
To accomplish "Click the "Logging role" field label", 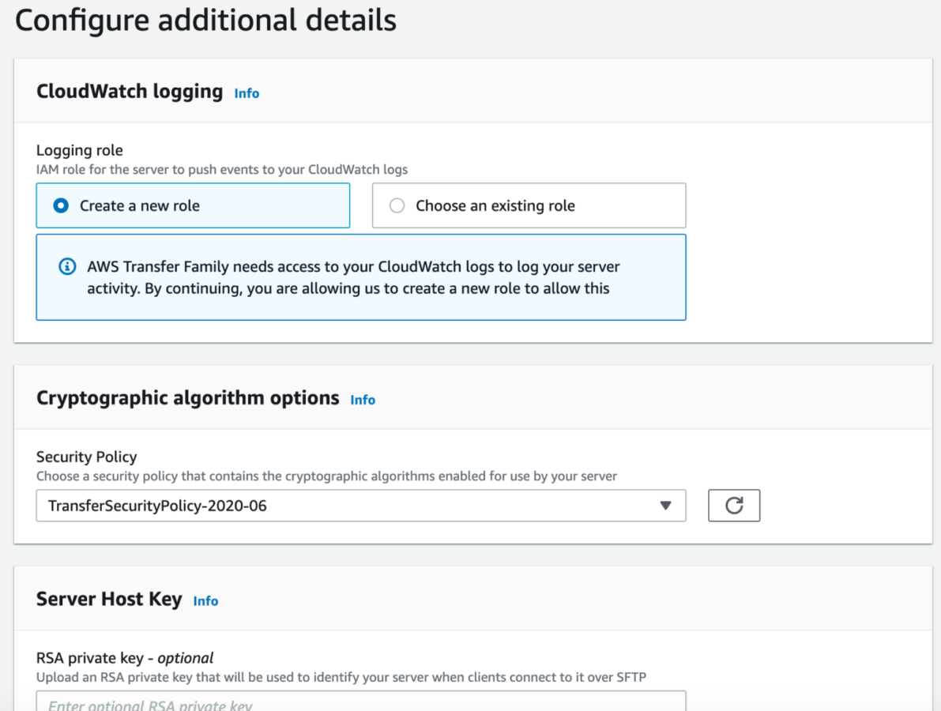I will click(80, 150).
